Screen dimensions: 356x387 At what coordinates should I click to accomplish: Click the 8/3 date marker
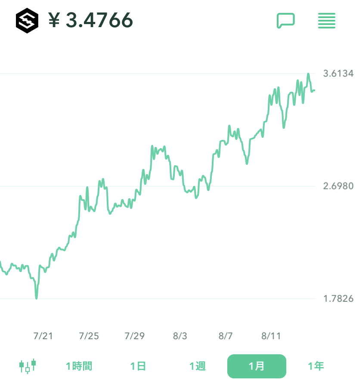tap(180, 336)
